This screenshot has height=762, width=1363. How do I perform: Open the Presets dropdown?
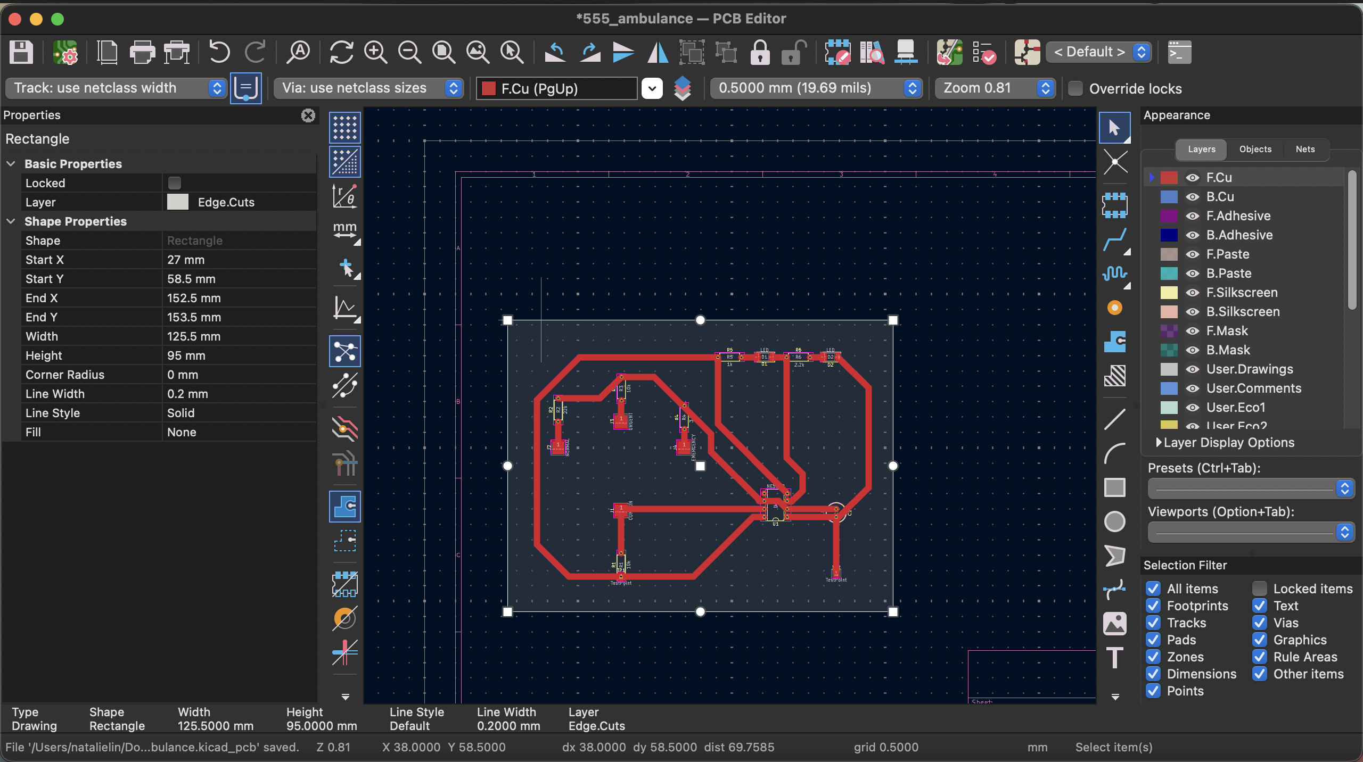pos(1251,488)
